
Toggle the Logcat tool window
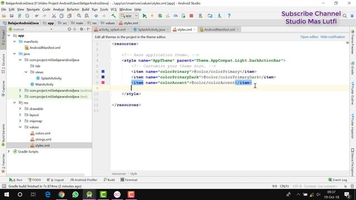tap(56, 180)
